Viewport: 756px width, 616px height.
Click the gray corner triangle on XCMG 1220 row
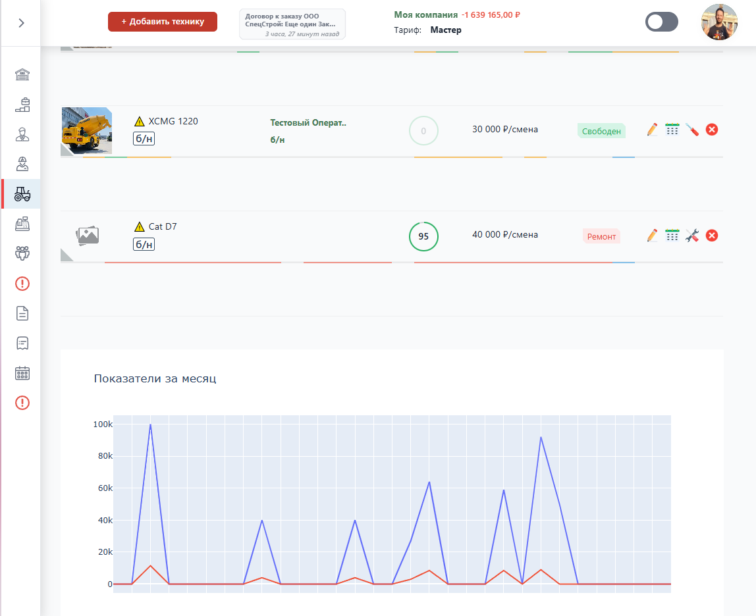66,151
